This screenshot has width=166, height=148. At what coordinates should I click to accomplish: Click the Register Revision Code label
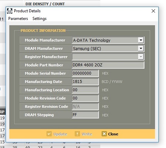click(x=46, y=106)
